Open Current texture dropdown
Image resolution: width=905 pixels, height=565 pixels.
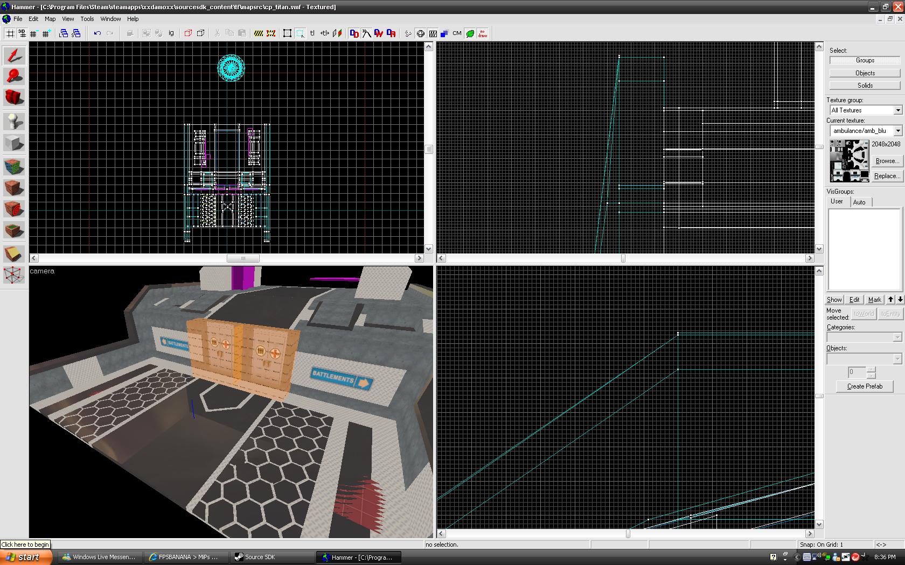pos(898,131)
